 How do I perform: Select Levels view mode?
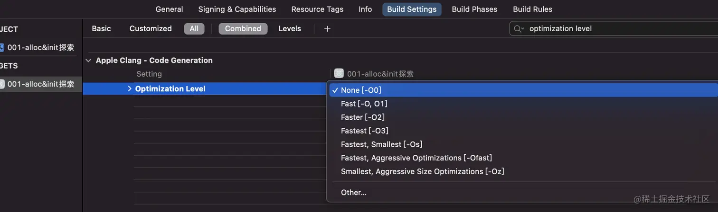click(290, 29)
